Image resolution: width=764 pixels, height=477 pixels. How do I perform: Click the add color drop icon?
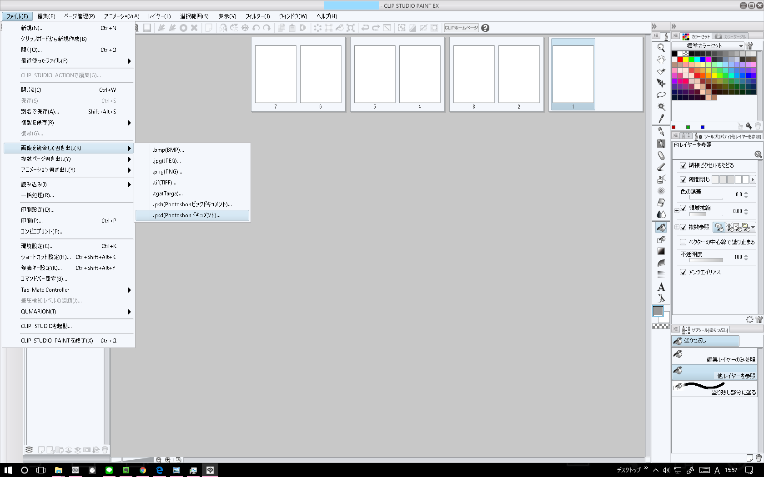(749, 126)
